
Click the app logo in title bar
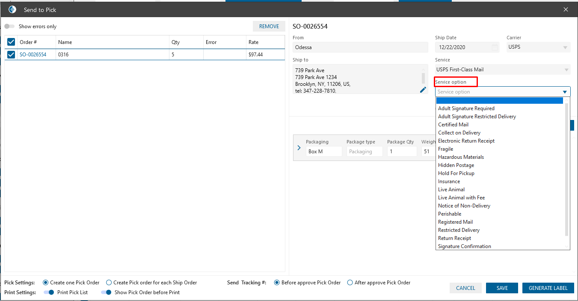pos(12,9)
